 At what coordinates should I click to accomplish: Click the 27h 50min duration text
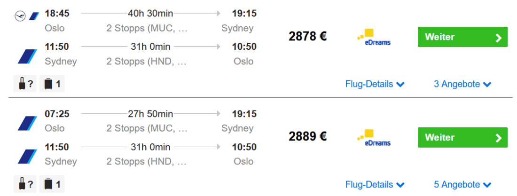[x=150, y=114]
